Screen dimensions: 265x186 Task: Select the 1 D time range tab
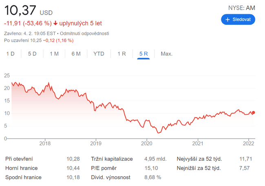coord(10,54)
